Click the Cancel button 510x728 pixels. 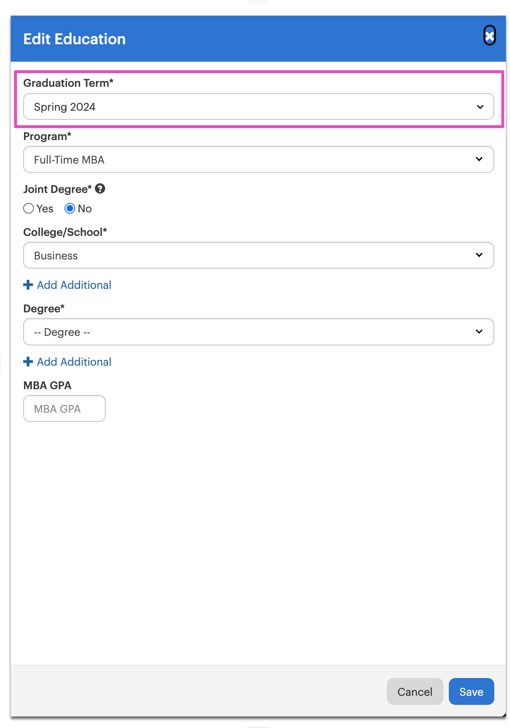pyautogui.click(x=415, y=691)
